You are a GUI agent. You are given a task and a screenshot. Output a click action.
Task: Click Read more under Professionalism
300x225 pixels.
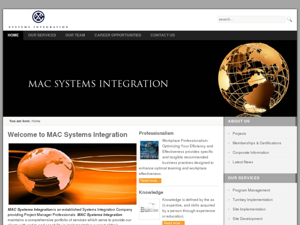(x=150, y=180)
